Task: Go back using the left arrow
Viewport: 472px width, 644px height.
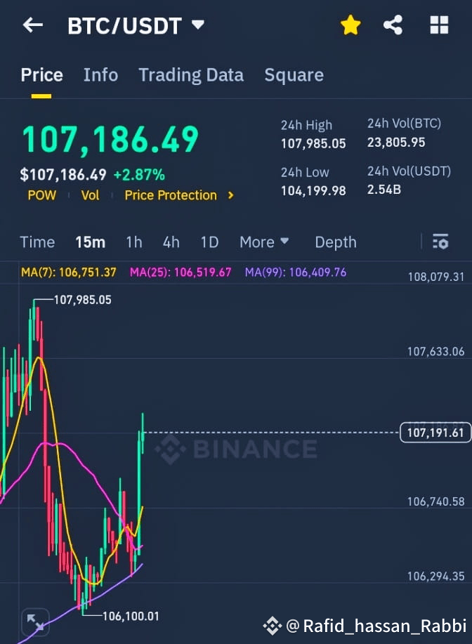Action: click(33, 25)
